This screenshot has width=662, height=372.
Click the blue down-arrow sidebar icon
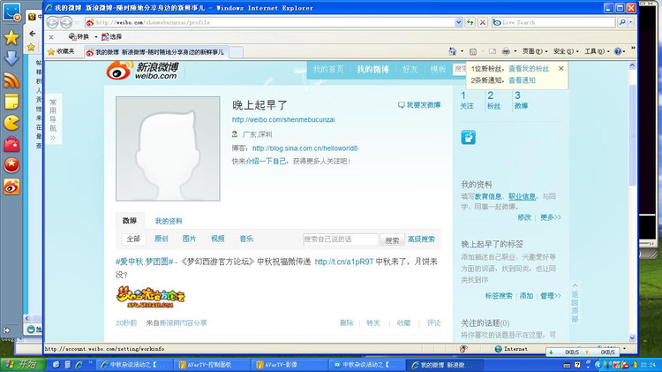(11, 58)
